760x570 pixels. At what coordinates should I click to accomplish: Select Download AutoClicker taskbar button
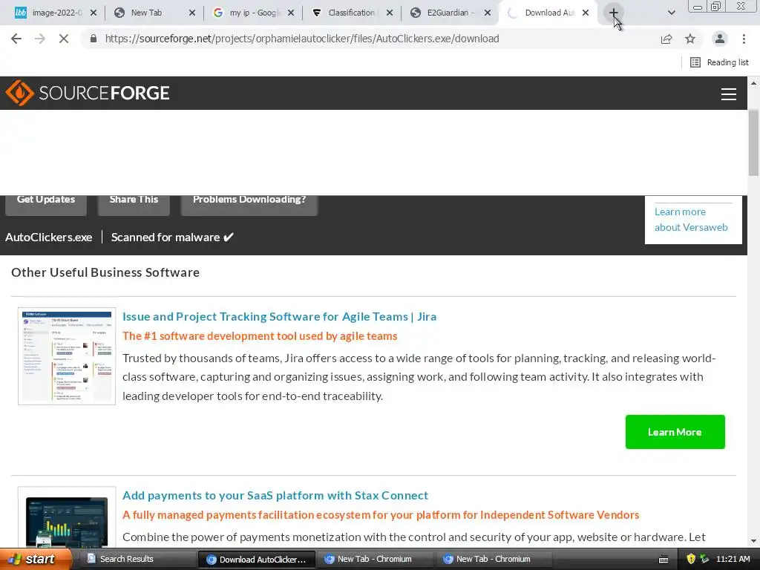[x=257, y=560]
